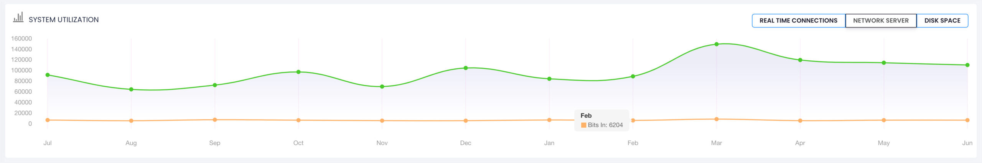Click the green data point for July
This screenshot has height=163, width=982.
[48, 75]
